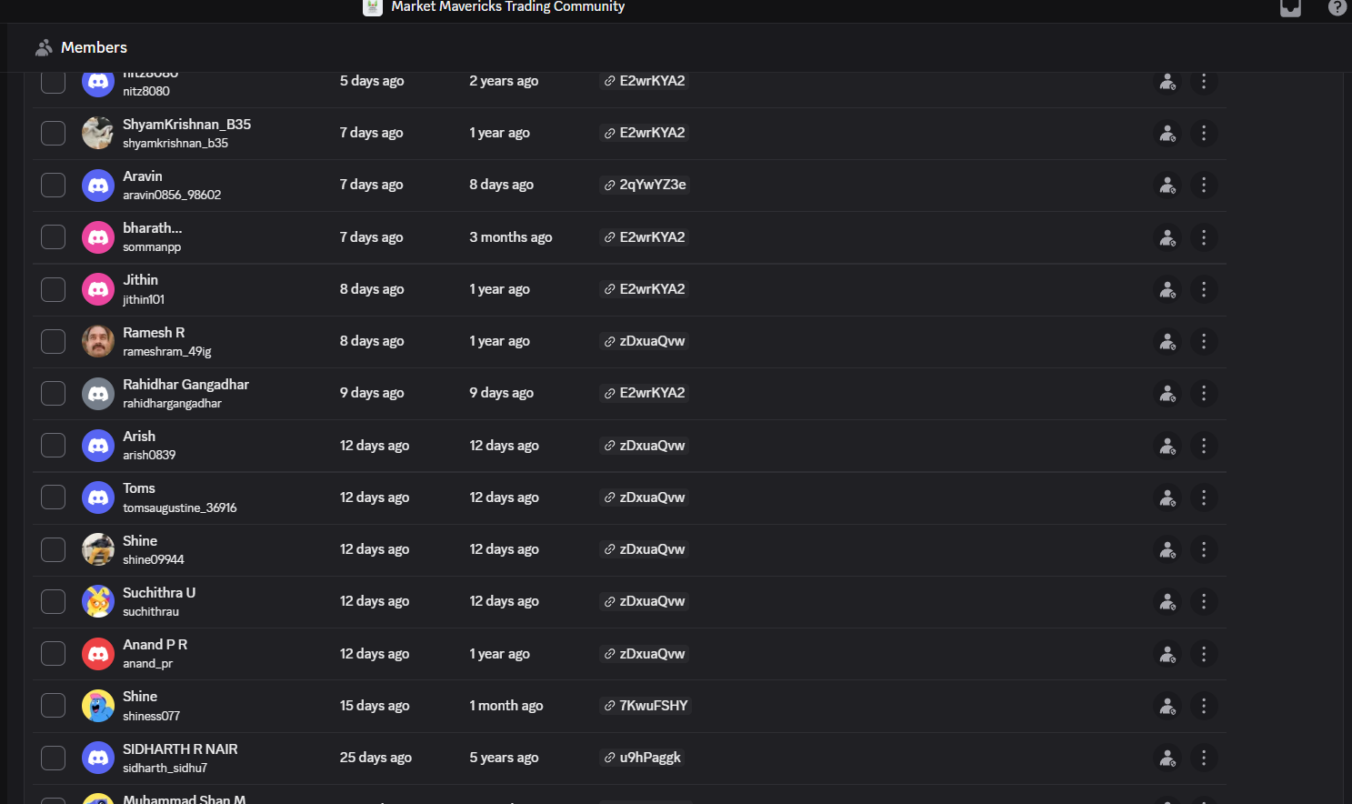The height and width of the screenshot is (804, 1352).
Task: Check the box for Anand P R
Action: tap(54, 654)
